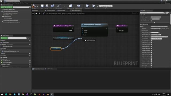Toggle the Disable Cloth Simulation checkbox

(x=151, y=49)
